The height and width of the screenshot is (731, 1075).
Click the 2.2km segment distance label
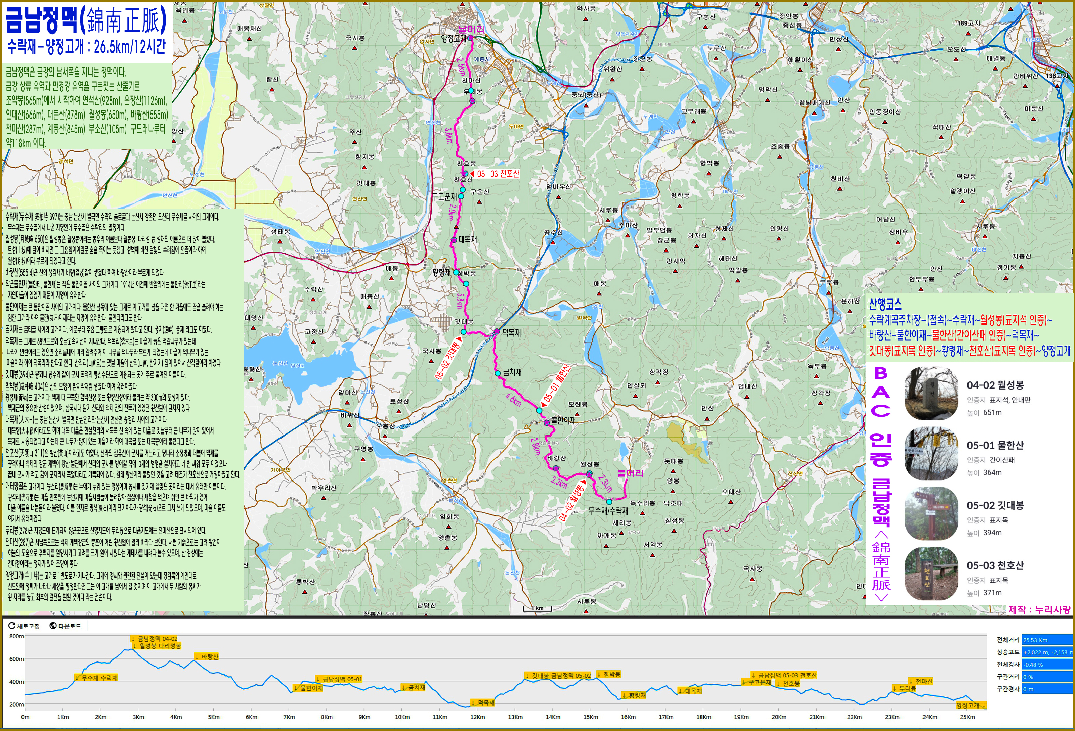coord(559,482)
